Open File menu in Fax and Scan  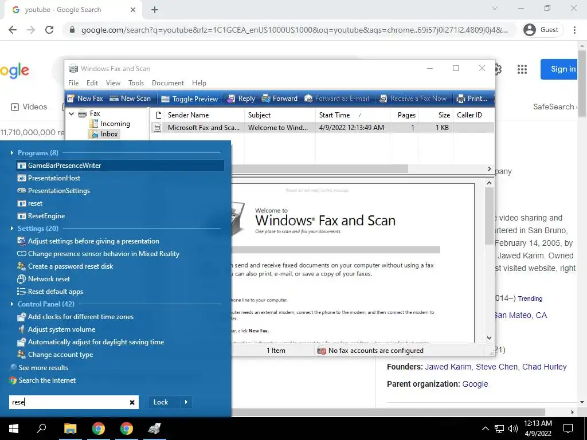73,83
